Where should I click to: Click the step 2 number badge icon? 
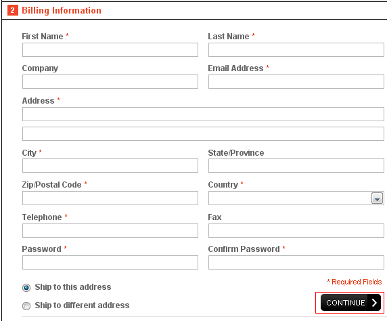pos(13,10)
